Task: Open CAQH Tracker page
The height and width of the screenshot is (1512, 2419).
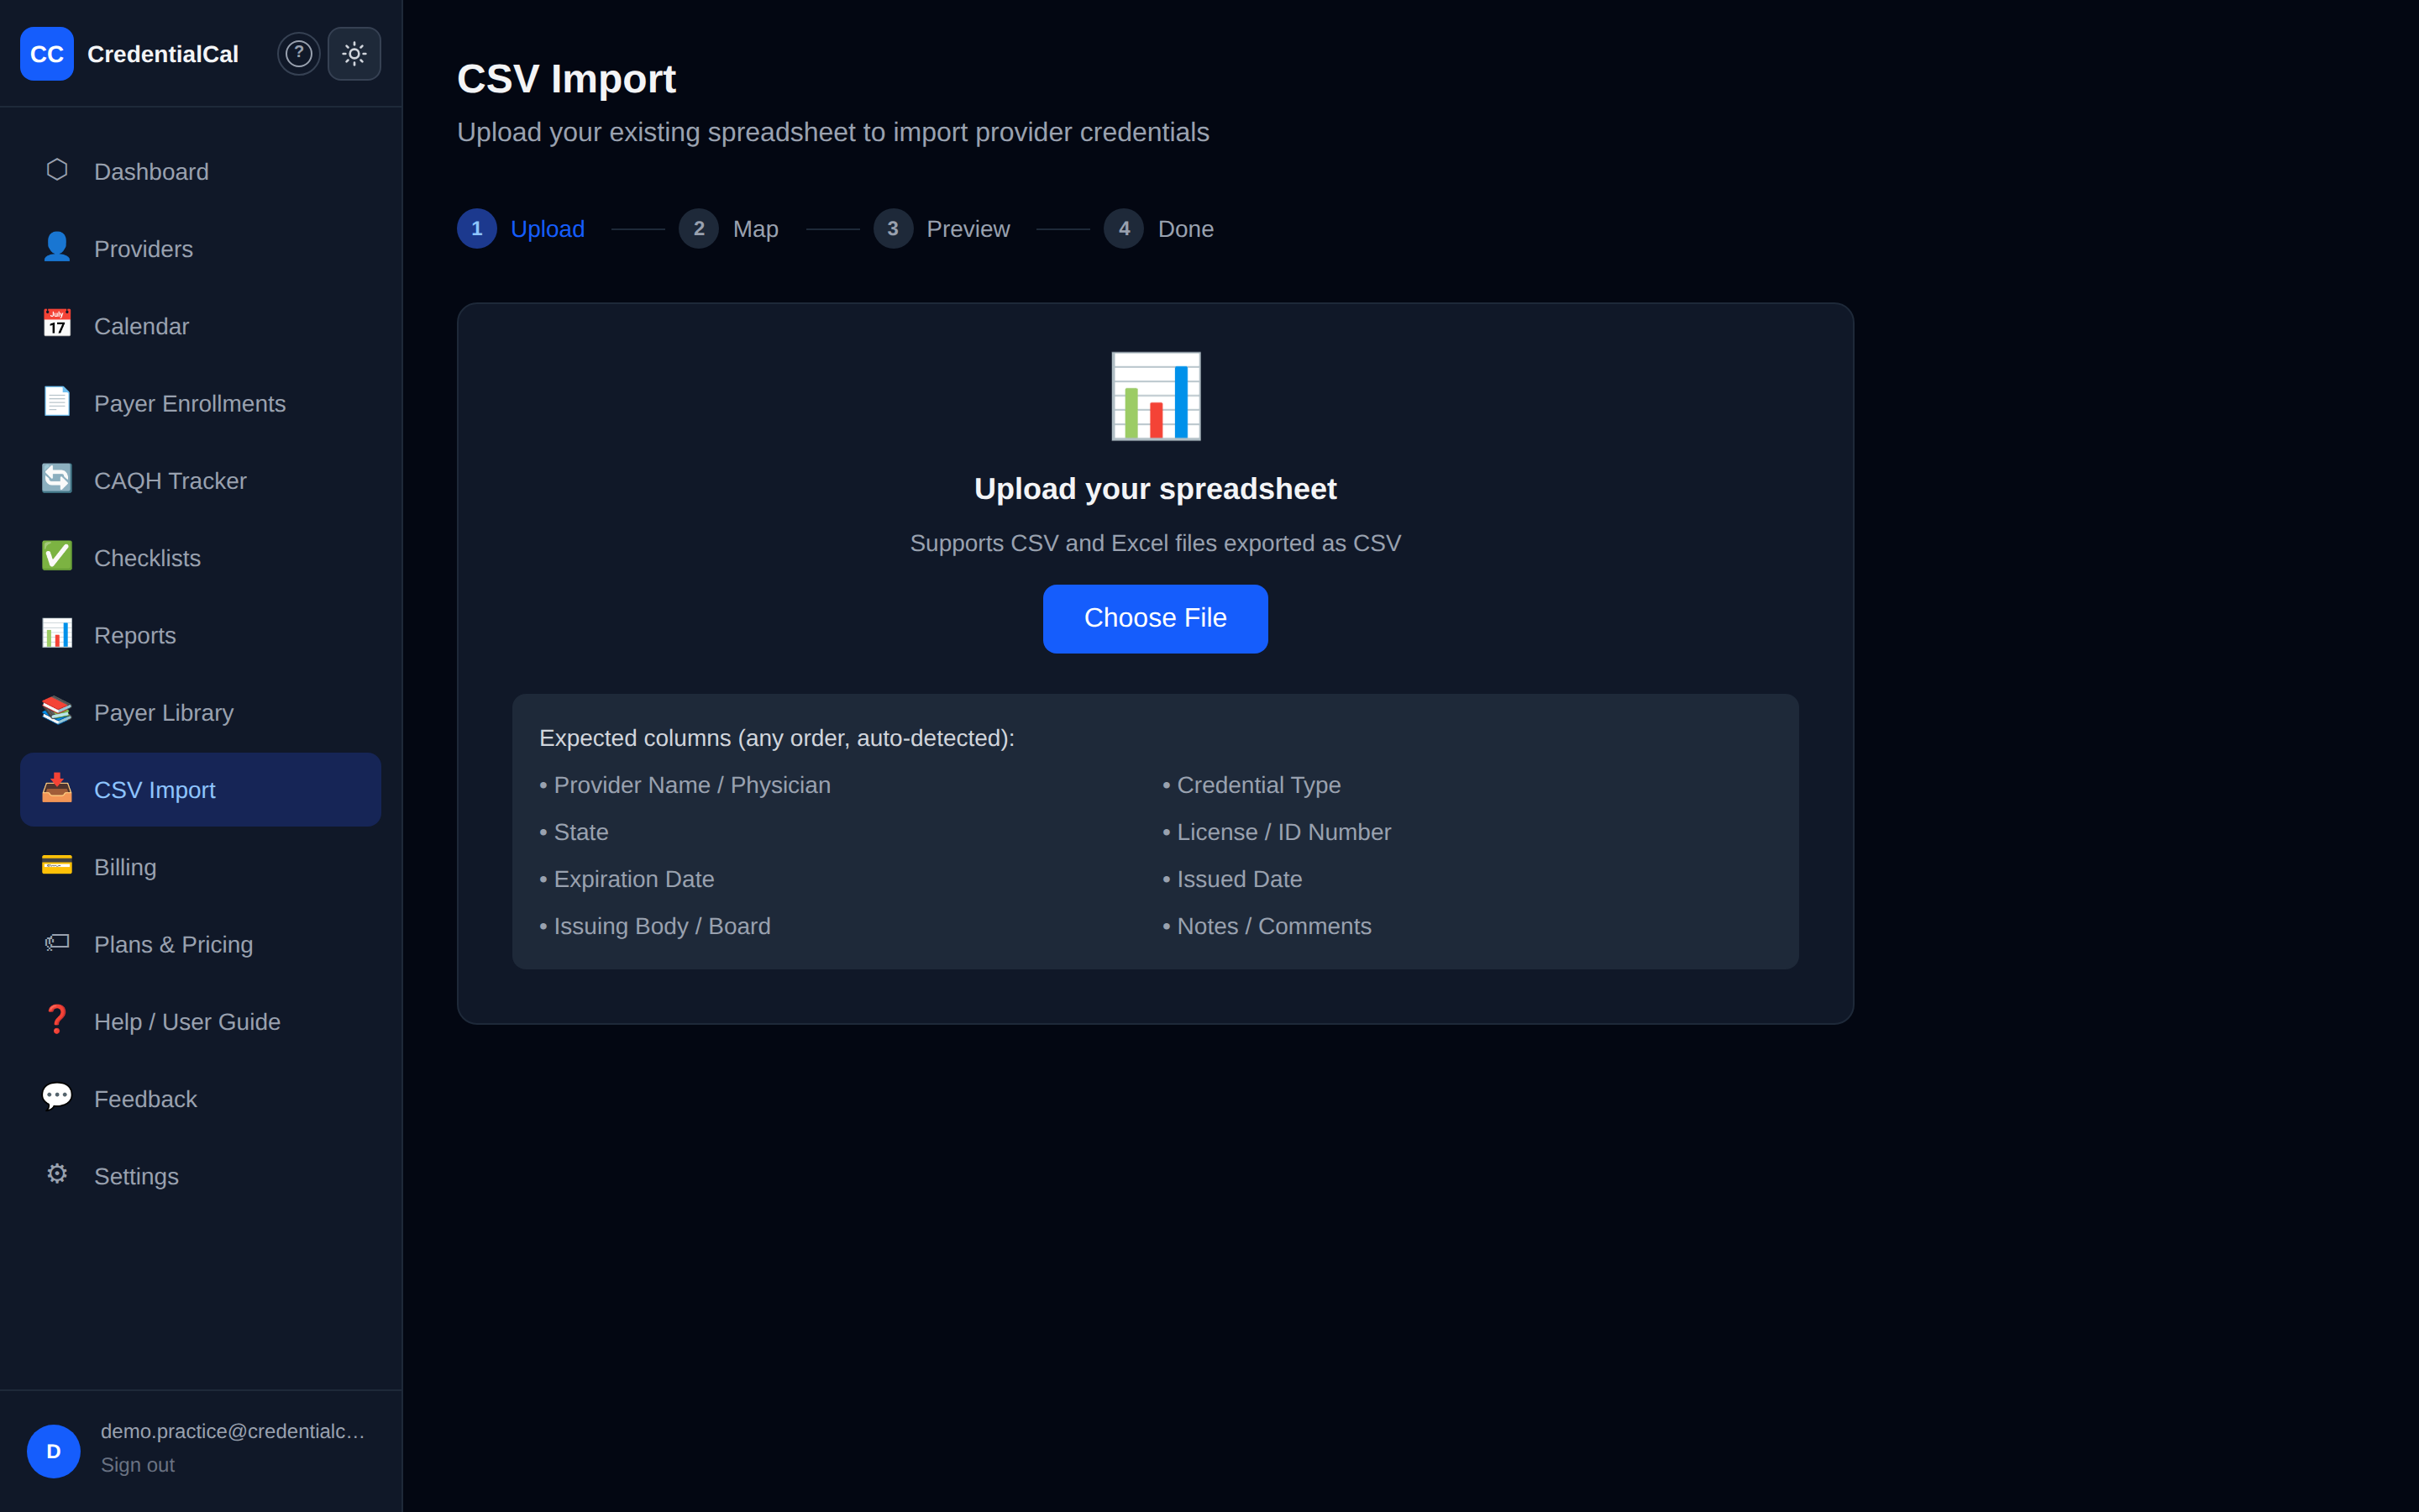Action: pos(201,481)
